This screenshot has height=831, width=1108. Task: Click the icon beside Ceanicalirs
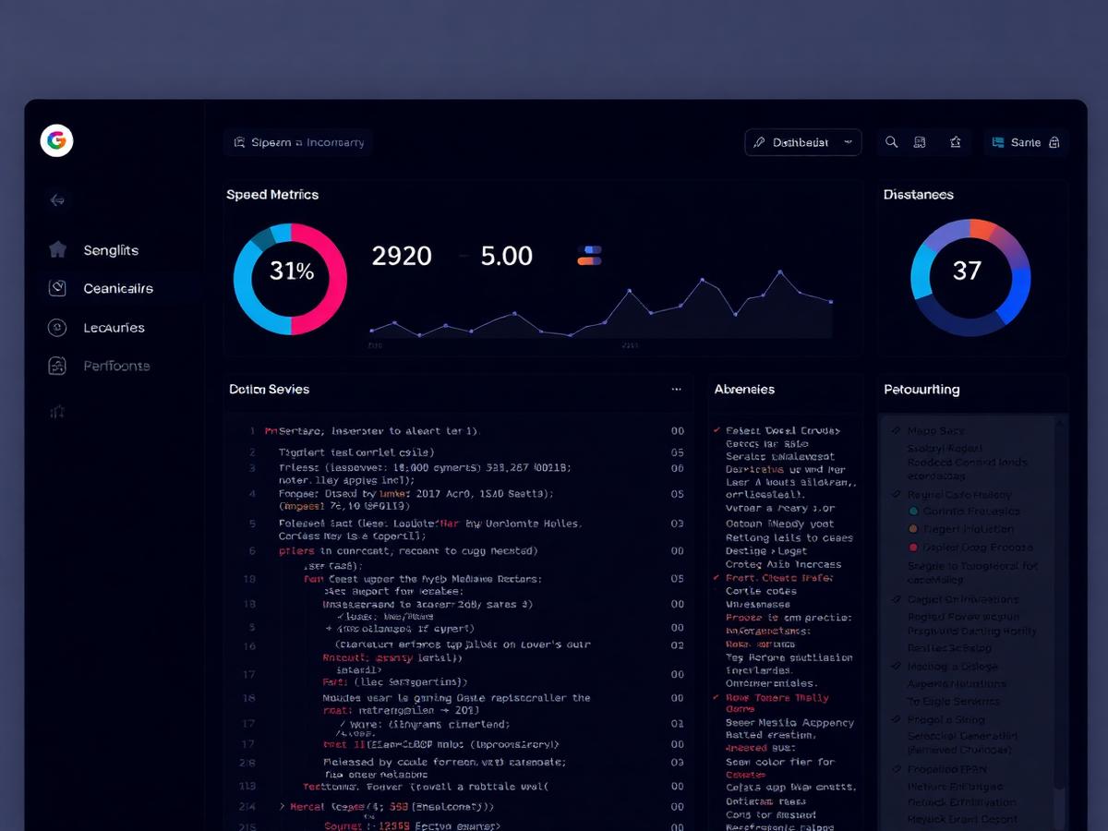point(57,288)
